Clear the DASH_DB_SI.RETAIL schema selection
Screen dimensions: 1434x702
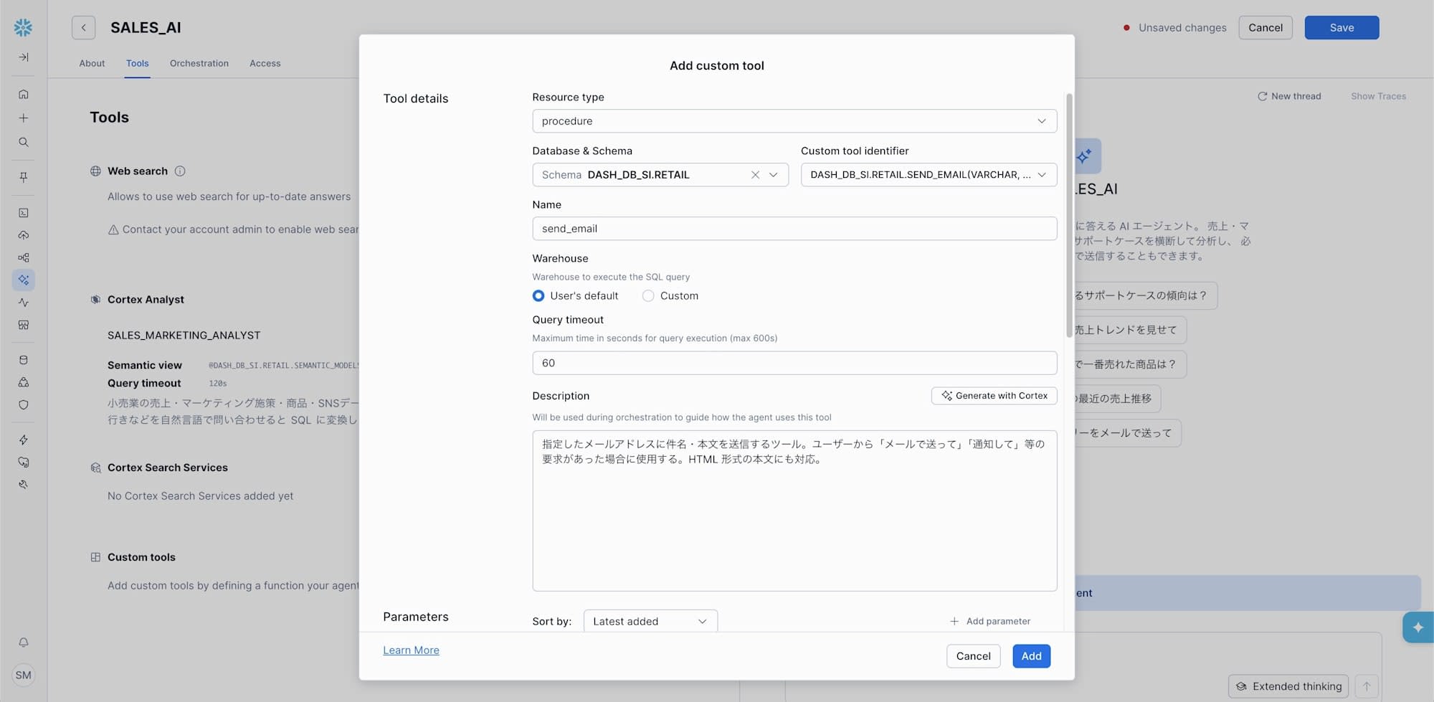tap(755, 174)
